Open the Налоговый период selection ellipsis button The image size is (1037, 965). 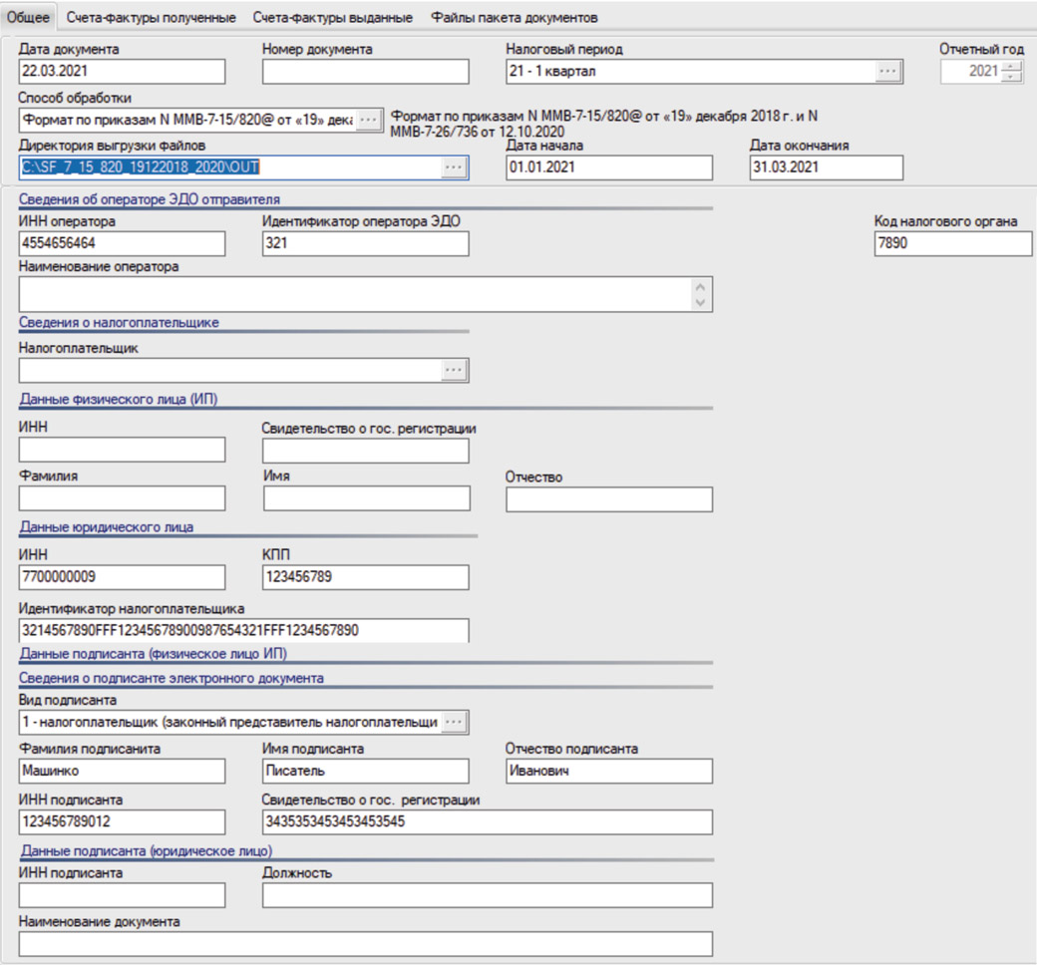coord(888,72)
